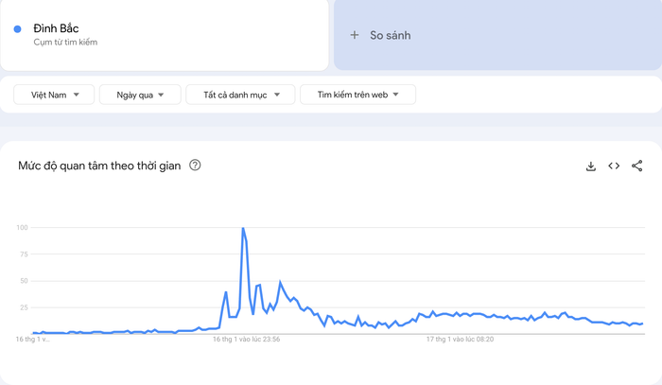Click the blue dot beside Đình Bắc
Screen dimensions: 662x385
click(x=18, y=29)
